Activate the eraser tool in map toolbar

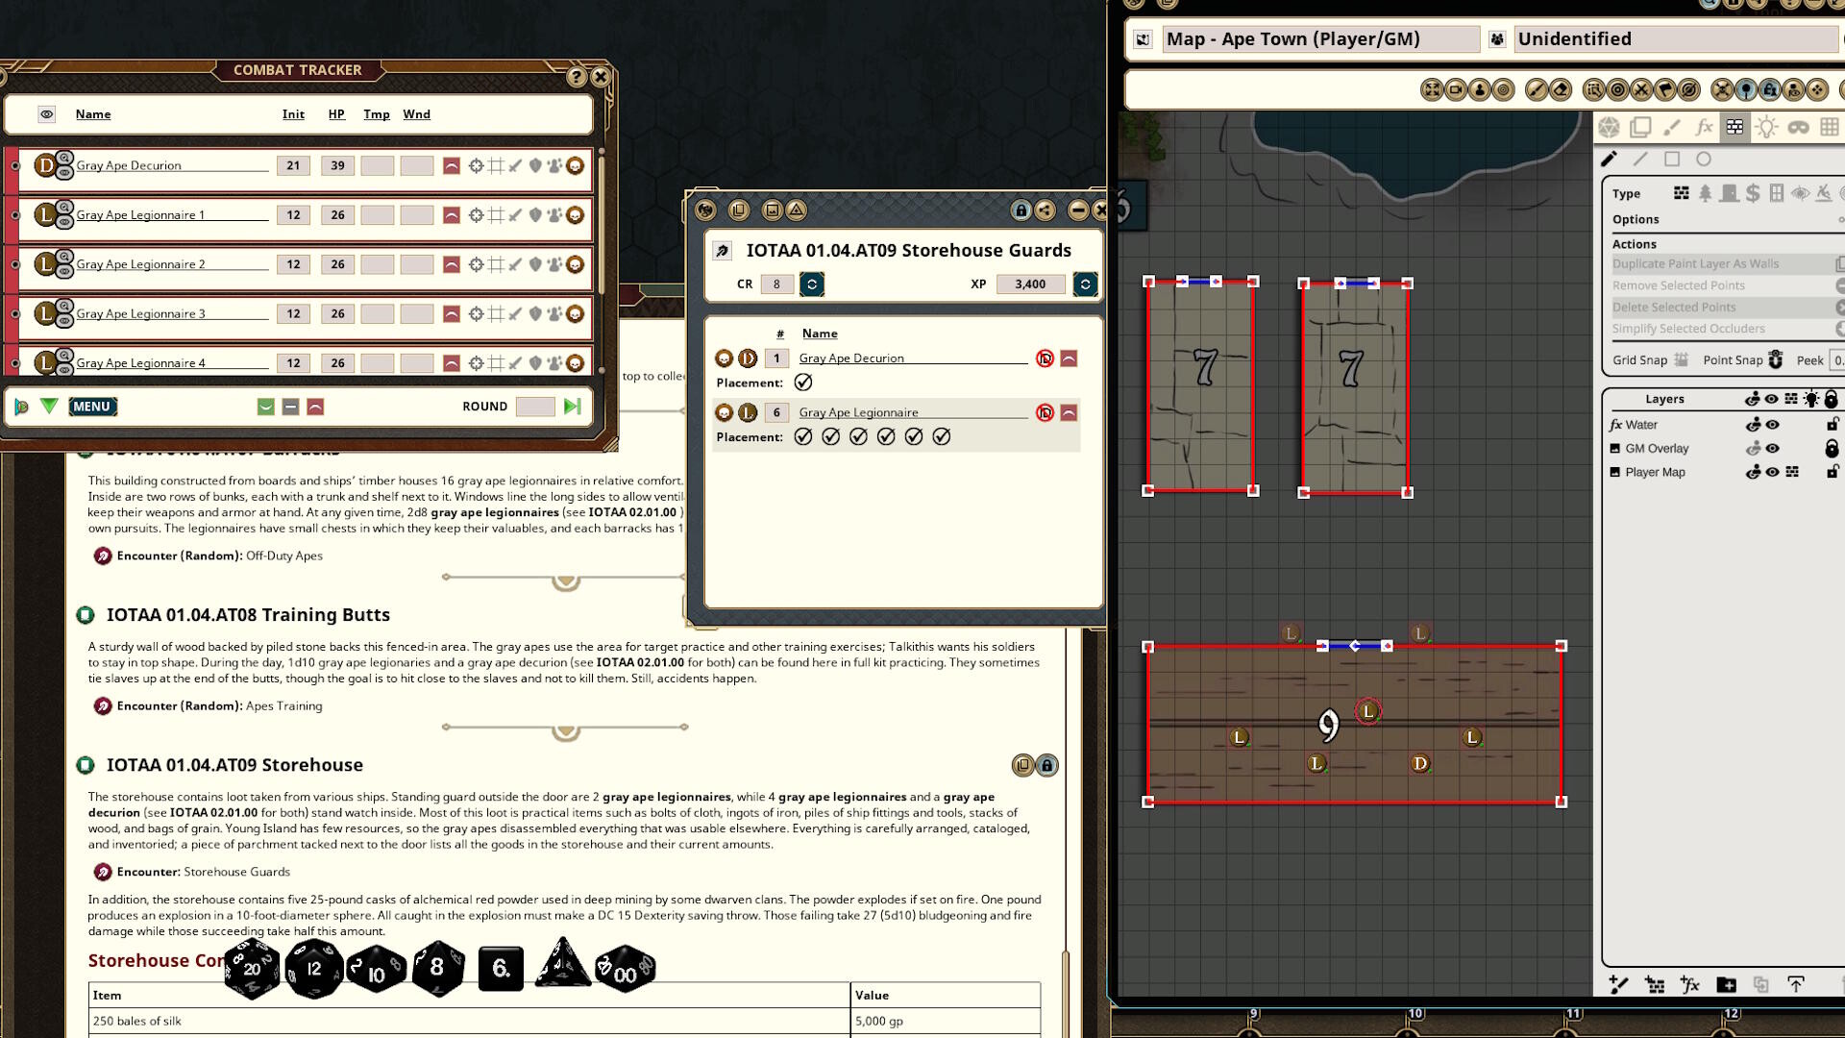click(1562, 90)
